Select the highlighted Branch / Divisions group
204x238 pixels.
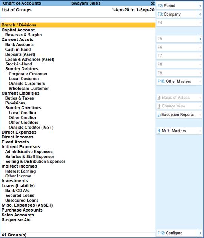(x=78, y=25)
